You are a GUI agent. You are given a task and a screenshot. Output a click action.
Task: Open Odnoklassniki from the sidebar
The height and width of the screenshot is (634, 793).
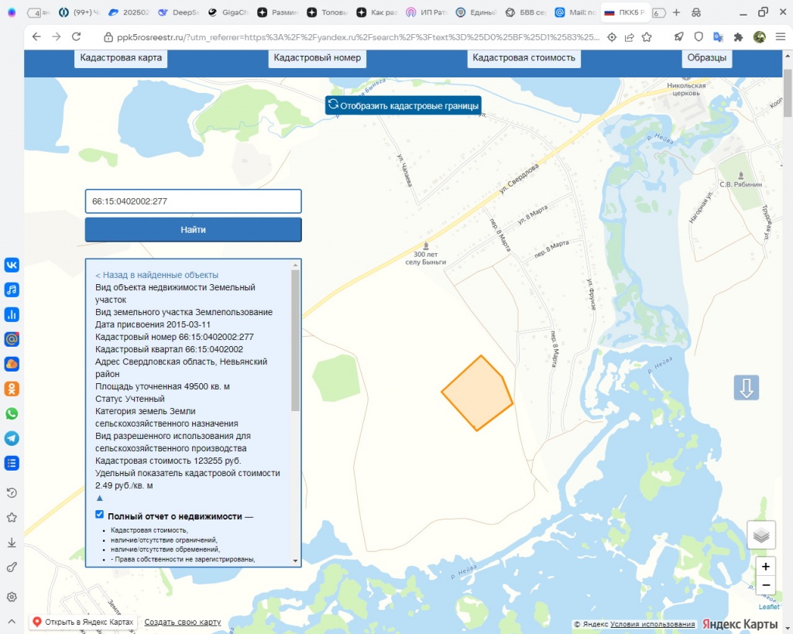click(x=12, y=389)
